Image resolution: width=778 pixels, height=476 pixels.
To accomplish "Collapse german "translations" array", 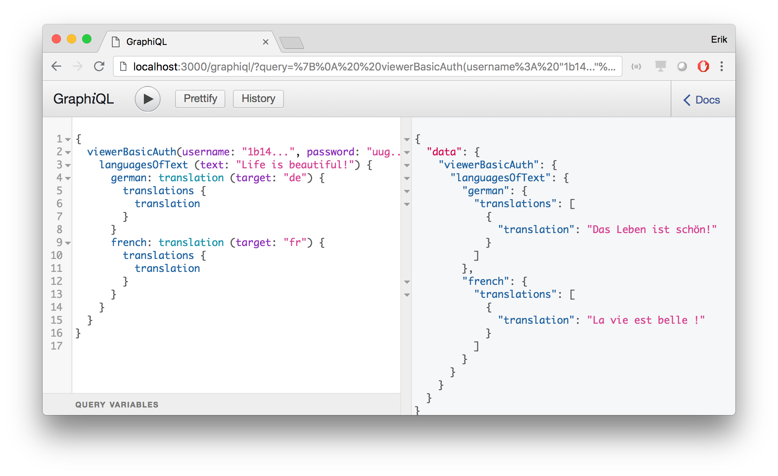I will click(x=407, y=204).
